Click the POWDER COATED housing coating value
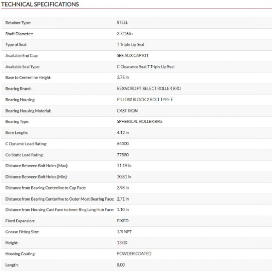This screenshot has height=272, width=272. pos(134,254)
